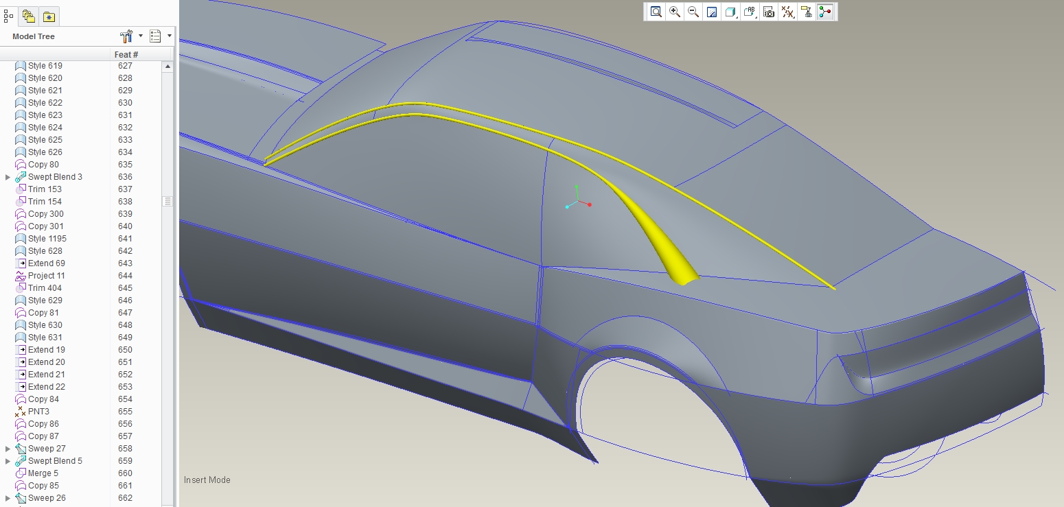The image size is (1064, 507).
Task: Select the Extend 19 feature
Action: [47, 350]
